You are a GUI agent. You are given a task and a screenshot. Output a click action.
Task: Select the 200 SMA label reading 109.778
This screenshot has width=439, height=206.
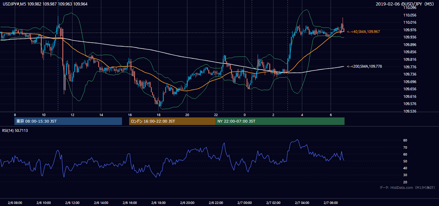(364, 66)
